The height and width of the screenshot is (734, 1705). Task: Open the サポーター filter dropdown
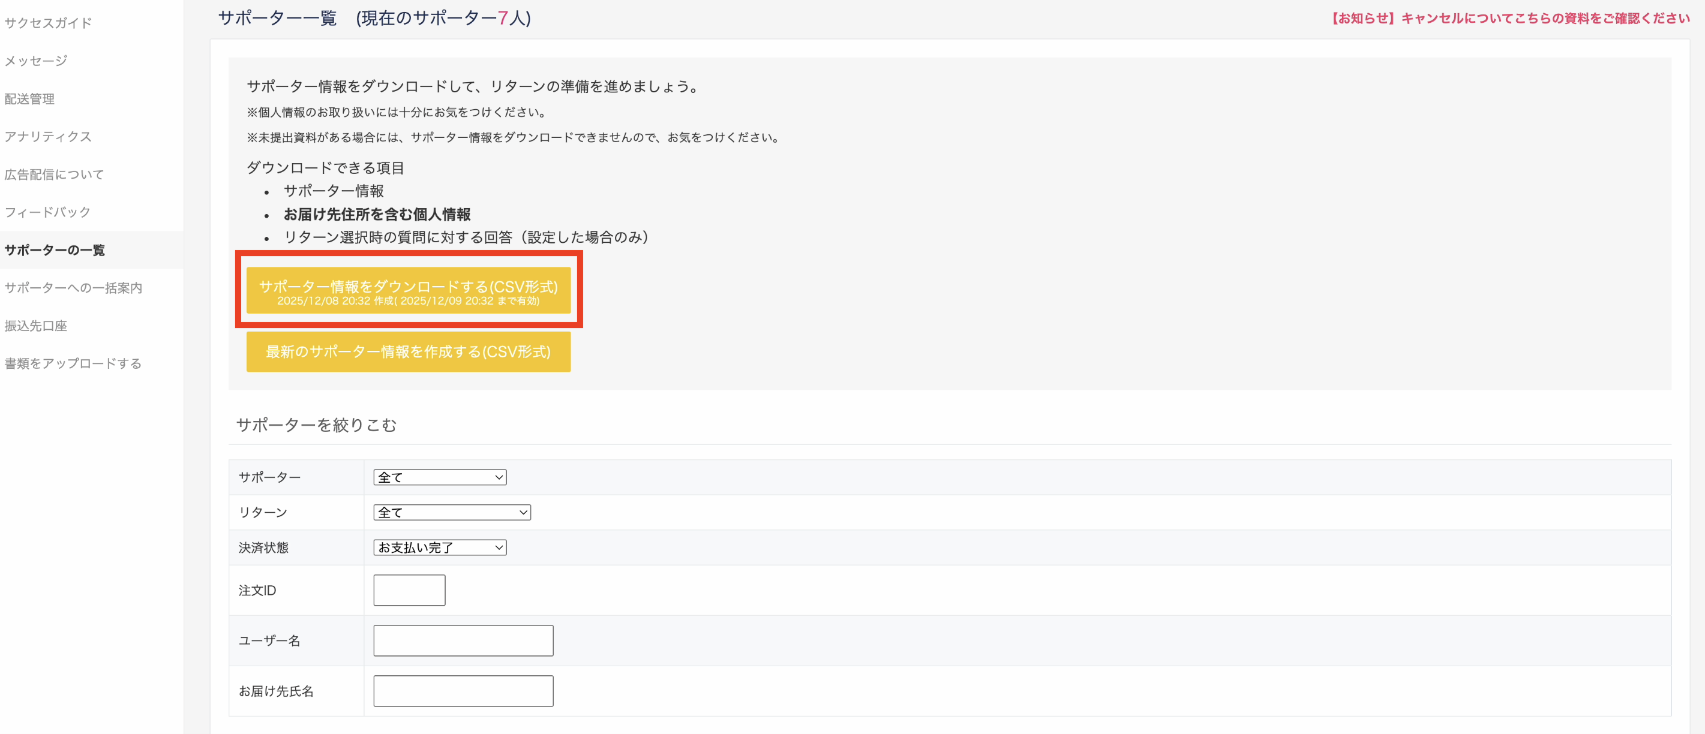click(440, 477)
